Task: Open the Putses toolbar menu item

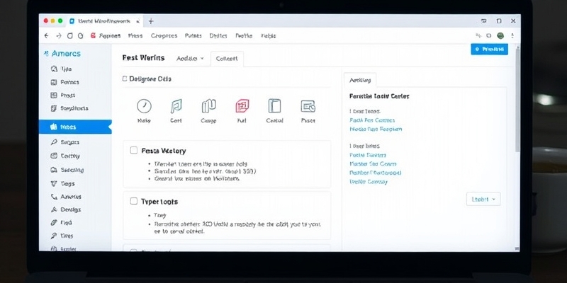Action: point(193,36)
